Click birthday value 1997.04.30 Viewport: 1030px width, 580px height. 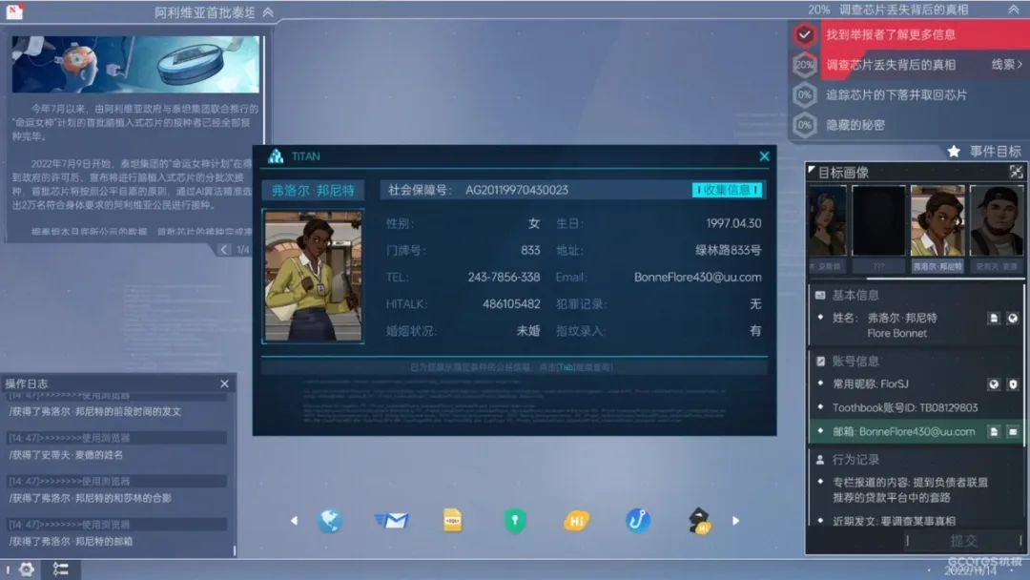[733, 223]
